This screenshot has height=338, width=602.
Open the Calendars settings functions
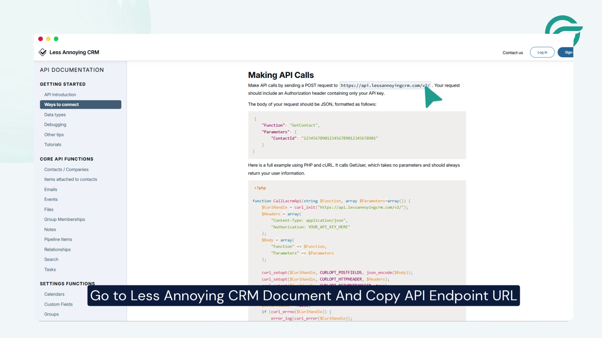(x=54, y=294)
